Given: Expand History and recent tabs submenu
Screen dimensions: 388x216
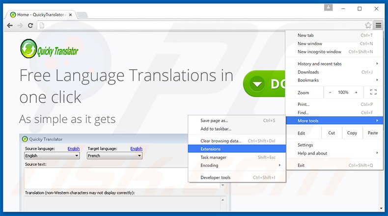Looking at the screenshot, I should pyautogui.click(x=334, y=64).
